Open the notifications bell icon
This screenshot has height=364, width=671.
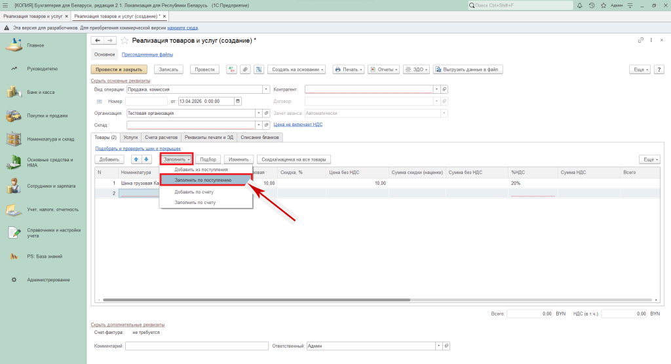point(580,5)
